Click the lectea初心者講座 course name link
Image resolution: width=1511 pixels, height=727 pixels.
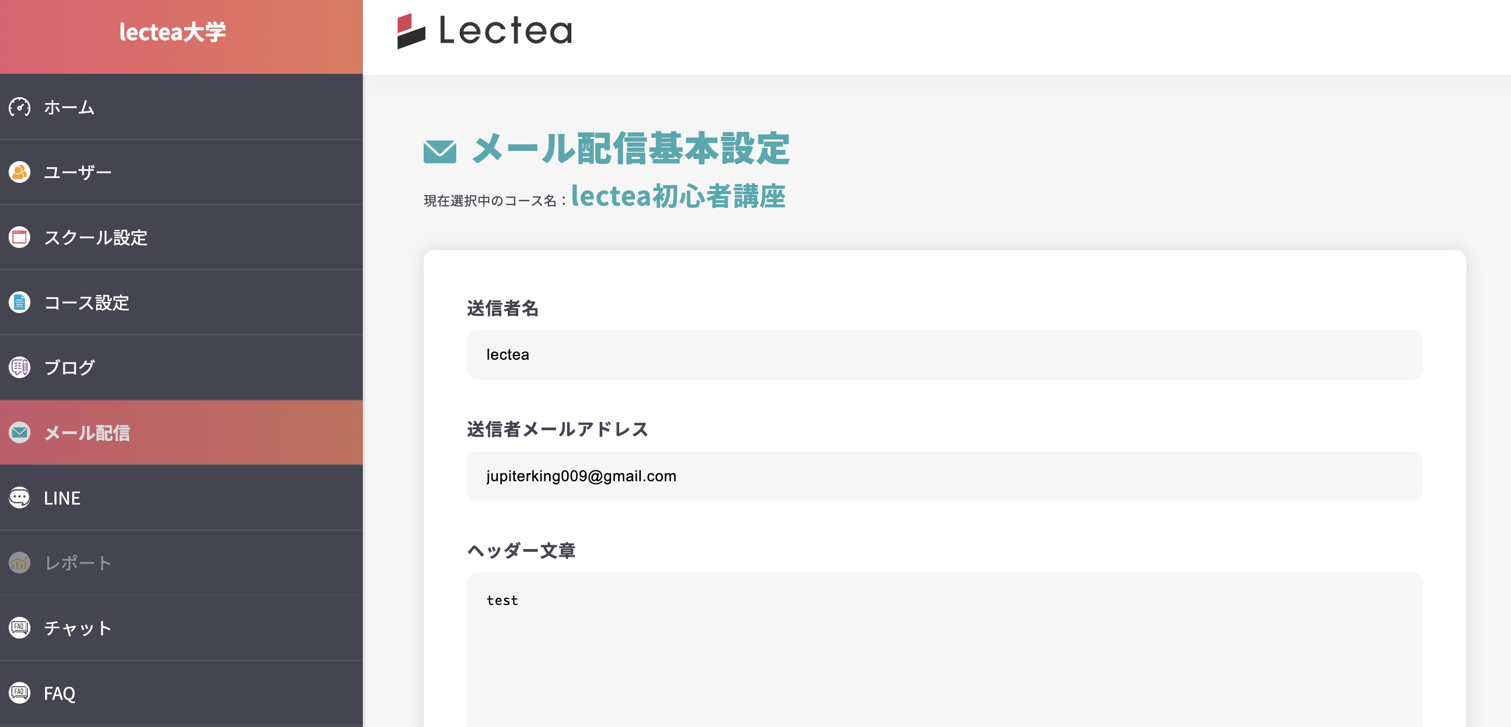(x=679, y=196)
